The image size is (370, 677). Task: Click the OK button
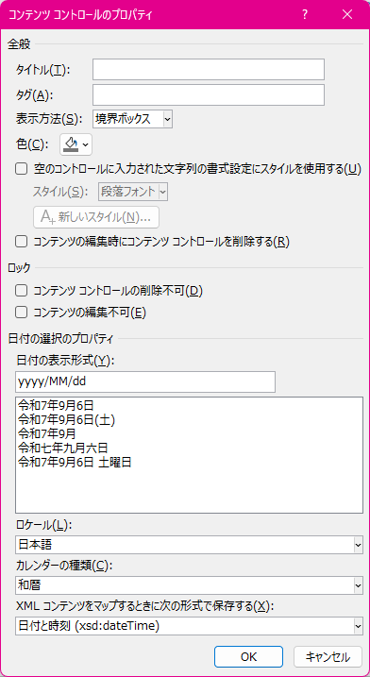click(248, 657)
